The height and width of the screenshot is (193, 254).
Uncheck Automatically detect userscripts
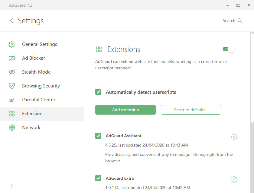coord(98,92)
